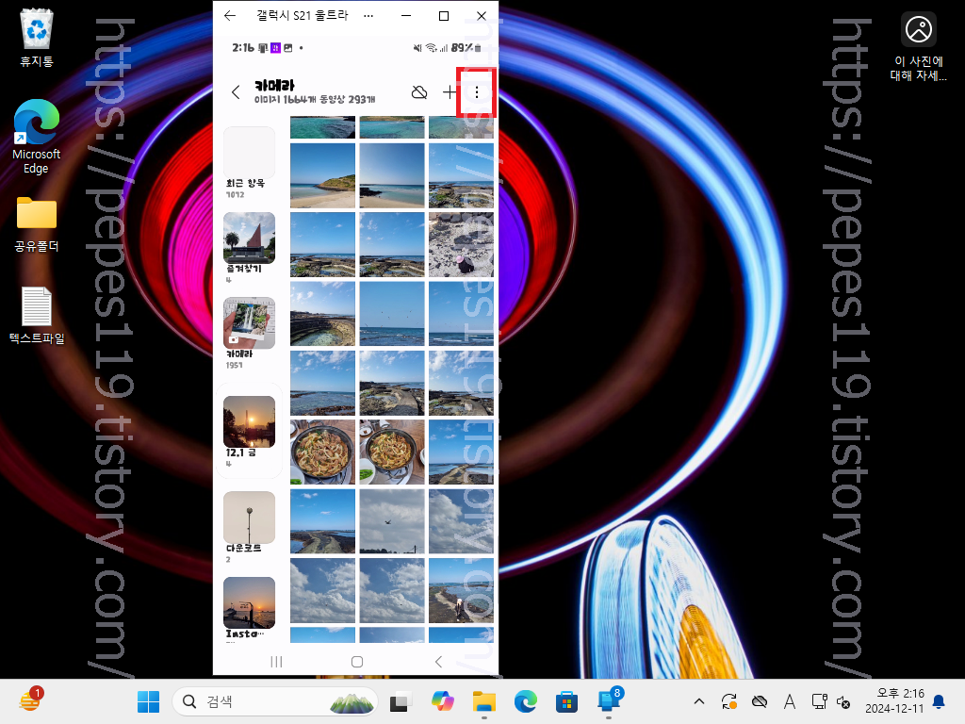Launch Copilot from the taskbar

click(x=443, y=701)
